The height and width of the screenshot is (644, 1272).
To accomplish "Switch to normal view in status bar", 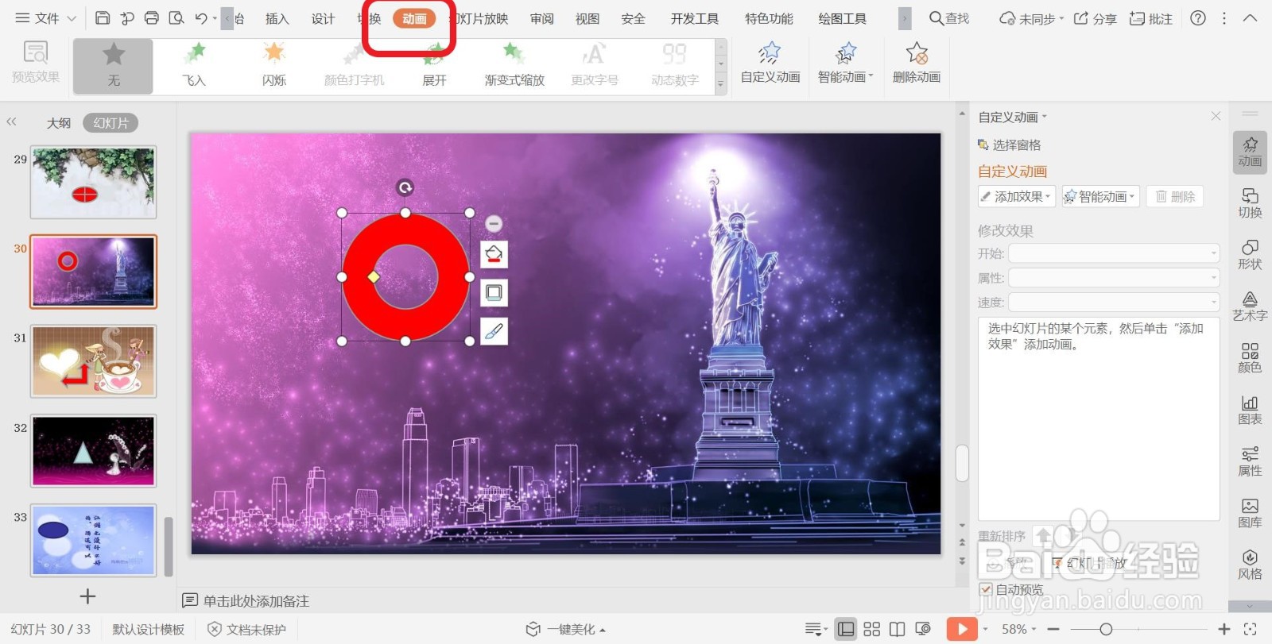I will pos(846,629).
